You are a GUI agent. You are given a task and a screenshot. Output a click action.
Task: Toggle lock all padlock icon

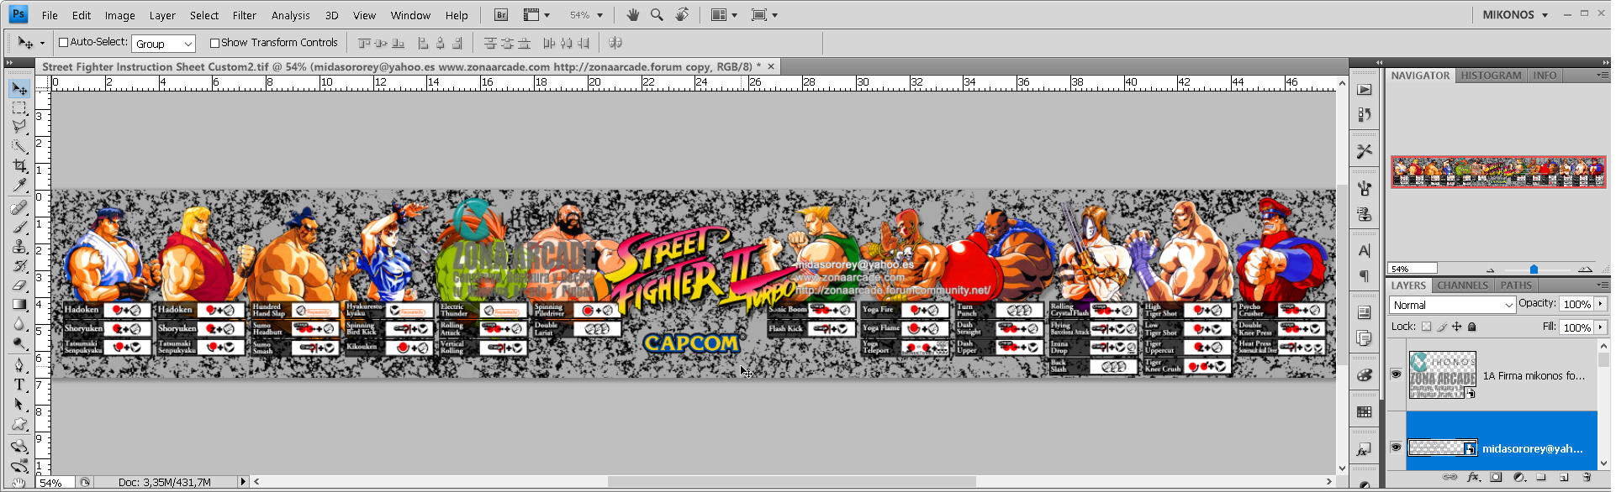[x=1471, y=327]
